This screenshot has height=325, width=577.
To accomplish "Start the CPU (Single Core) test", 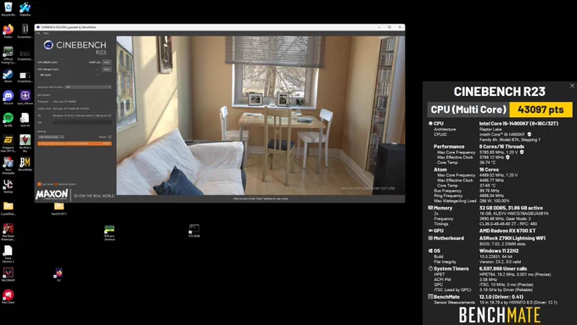I will (x=107, y=70).
